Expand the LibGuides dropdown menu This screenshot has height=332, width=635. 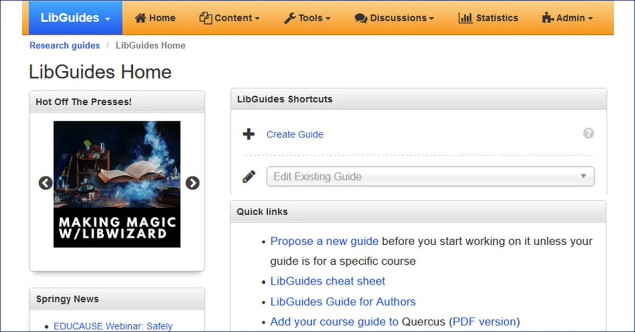click(74, 17)
